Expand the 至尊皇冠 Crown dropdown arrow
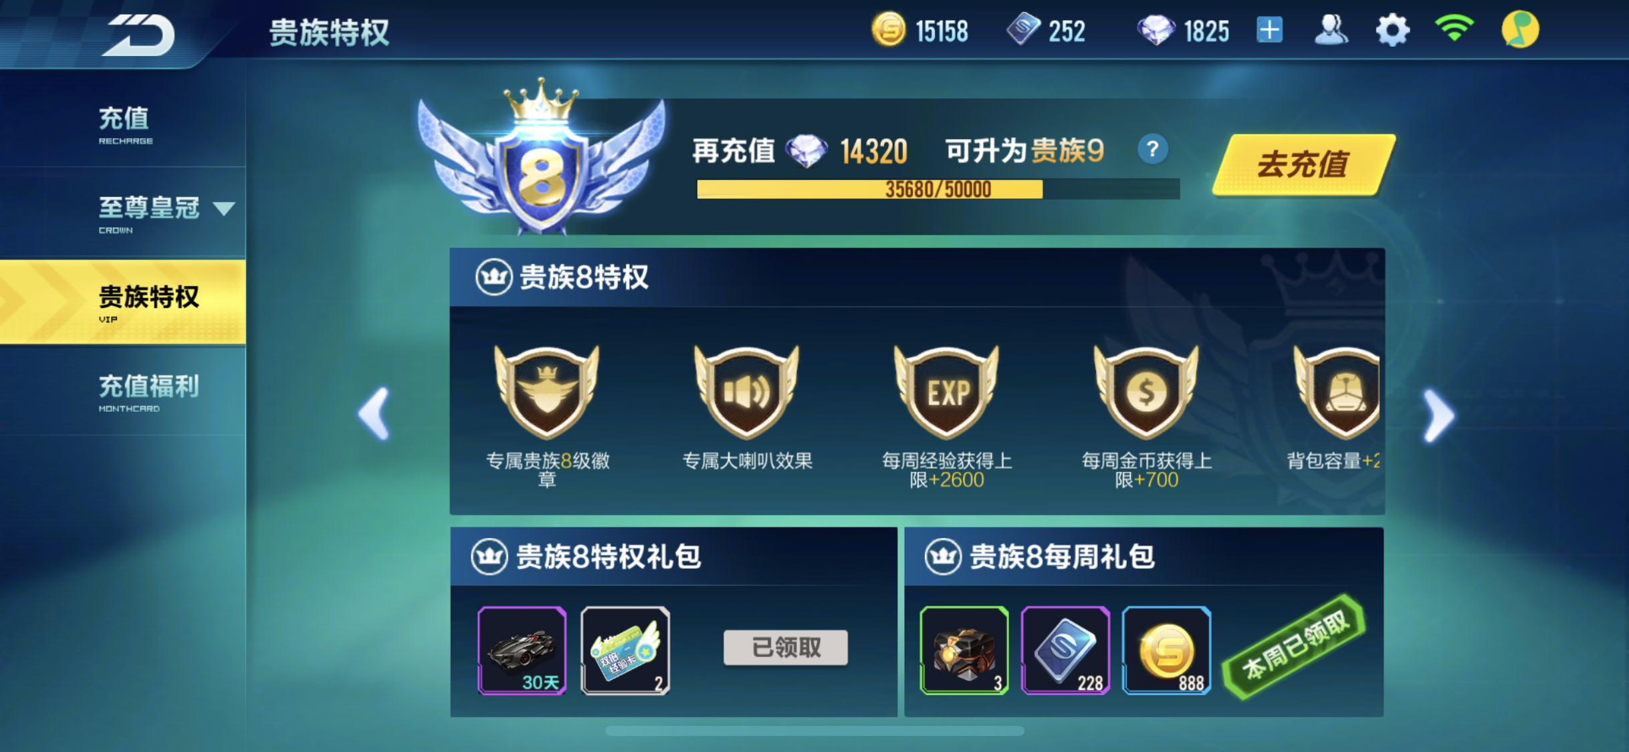1629x752 pixels. click(223, 209)
